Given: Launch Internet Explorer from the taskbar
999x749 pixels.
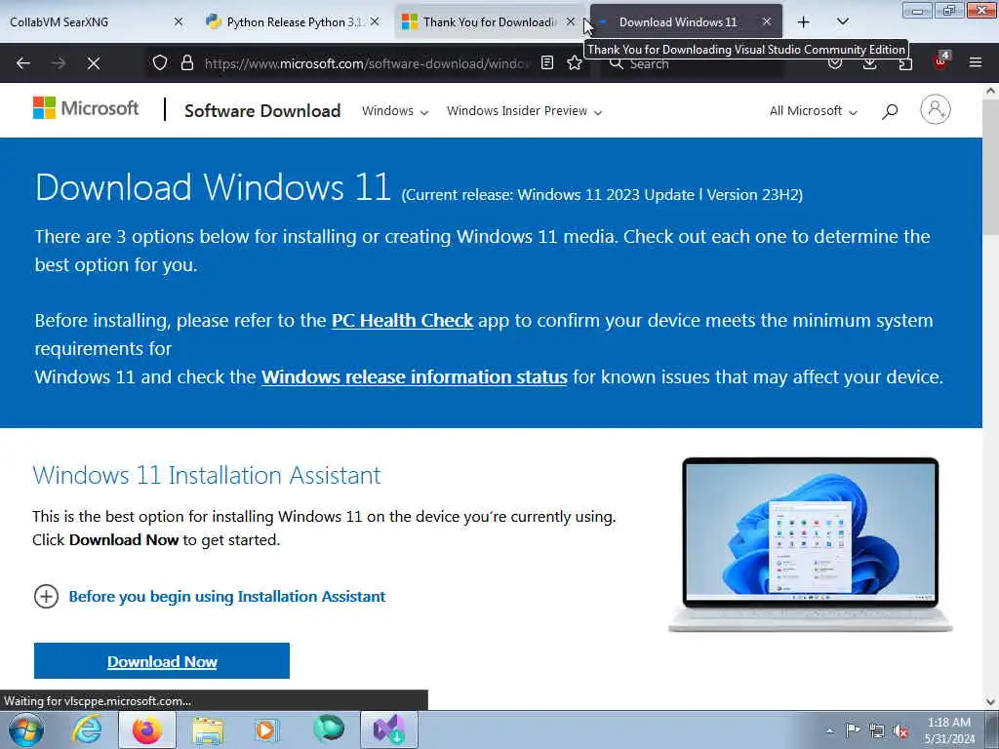Looking at the screenshot, I should [87, 729].
